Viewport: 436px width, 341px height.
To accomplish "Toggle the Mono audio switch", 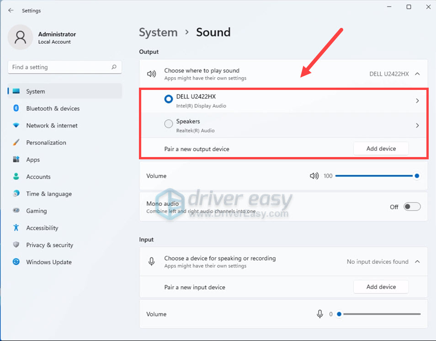I will pyautogui.click(x=412, y=207).
